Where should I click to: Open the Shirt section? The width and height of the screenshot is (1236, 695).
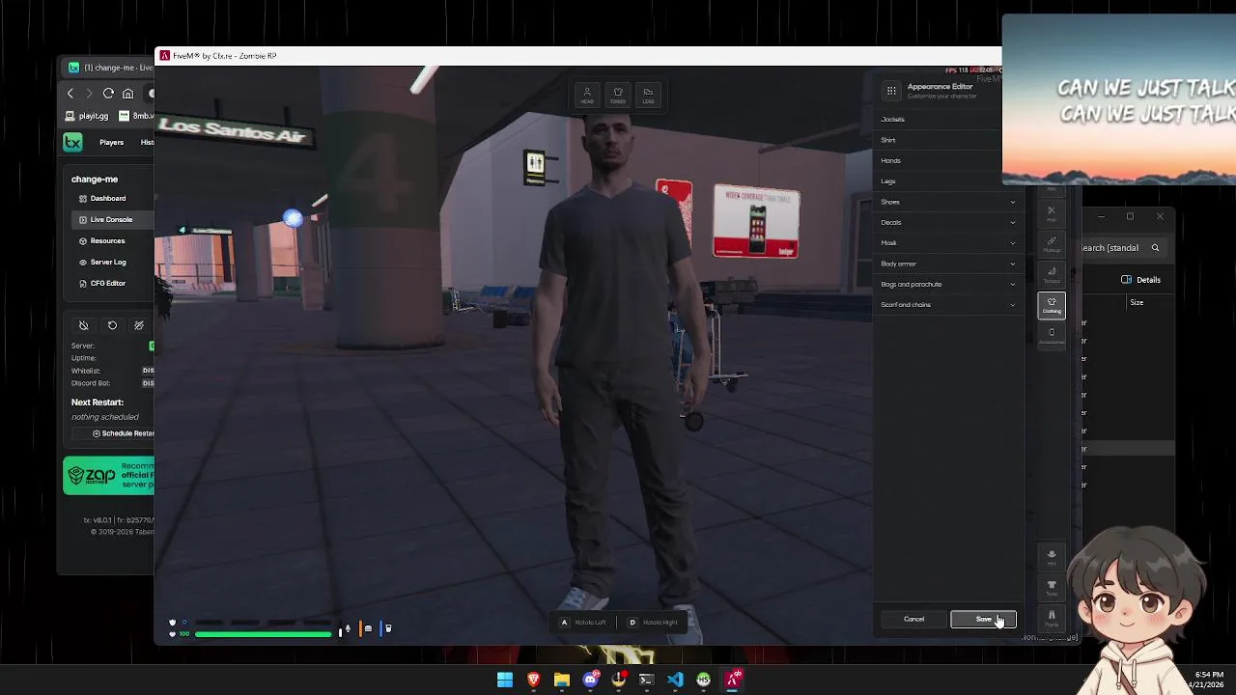tap(939, 140)
